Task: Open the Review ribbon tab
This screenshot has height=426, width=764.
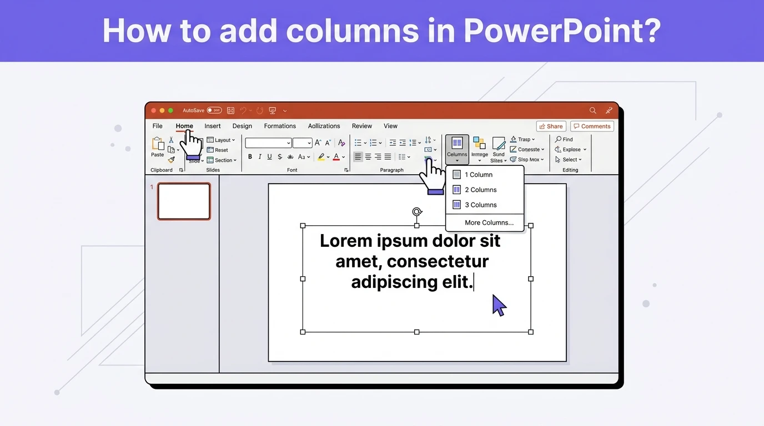Action: 361,126
